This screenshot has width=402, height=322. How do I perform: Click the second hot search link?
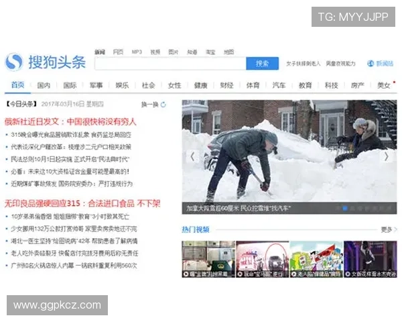[x=341, y=64]
